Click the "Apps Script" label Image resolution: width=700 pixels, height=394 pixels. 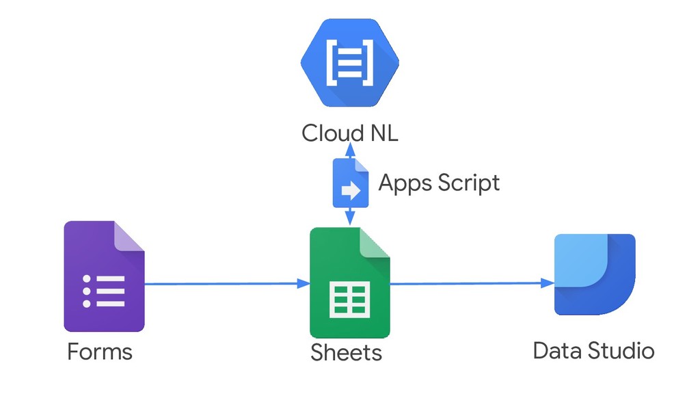click(439, 183)
